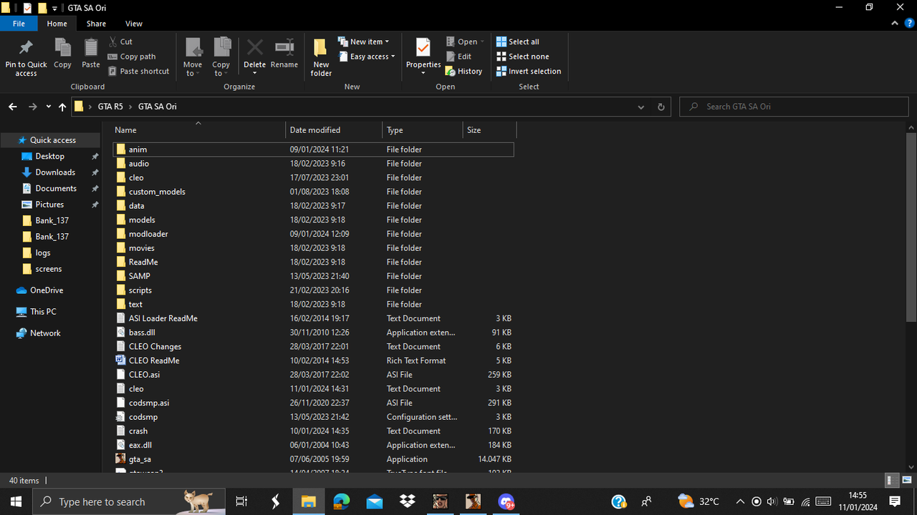This screenshot has height=515, width=917.
Task: Click Select all in the Select group
Action: pyautogui.click(x=518, y=41)
